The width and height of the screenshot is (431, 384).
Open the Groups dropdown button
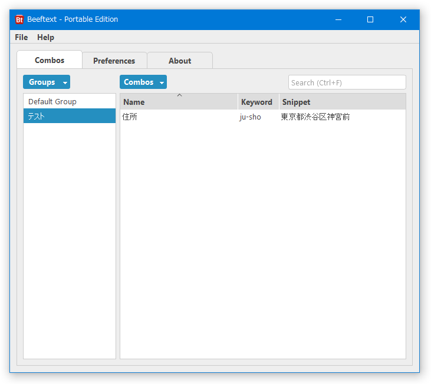[47, 82]
